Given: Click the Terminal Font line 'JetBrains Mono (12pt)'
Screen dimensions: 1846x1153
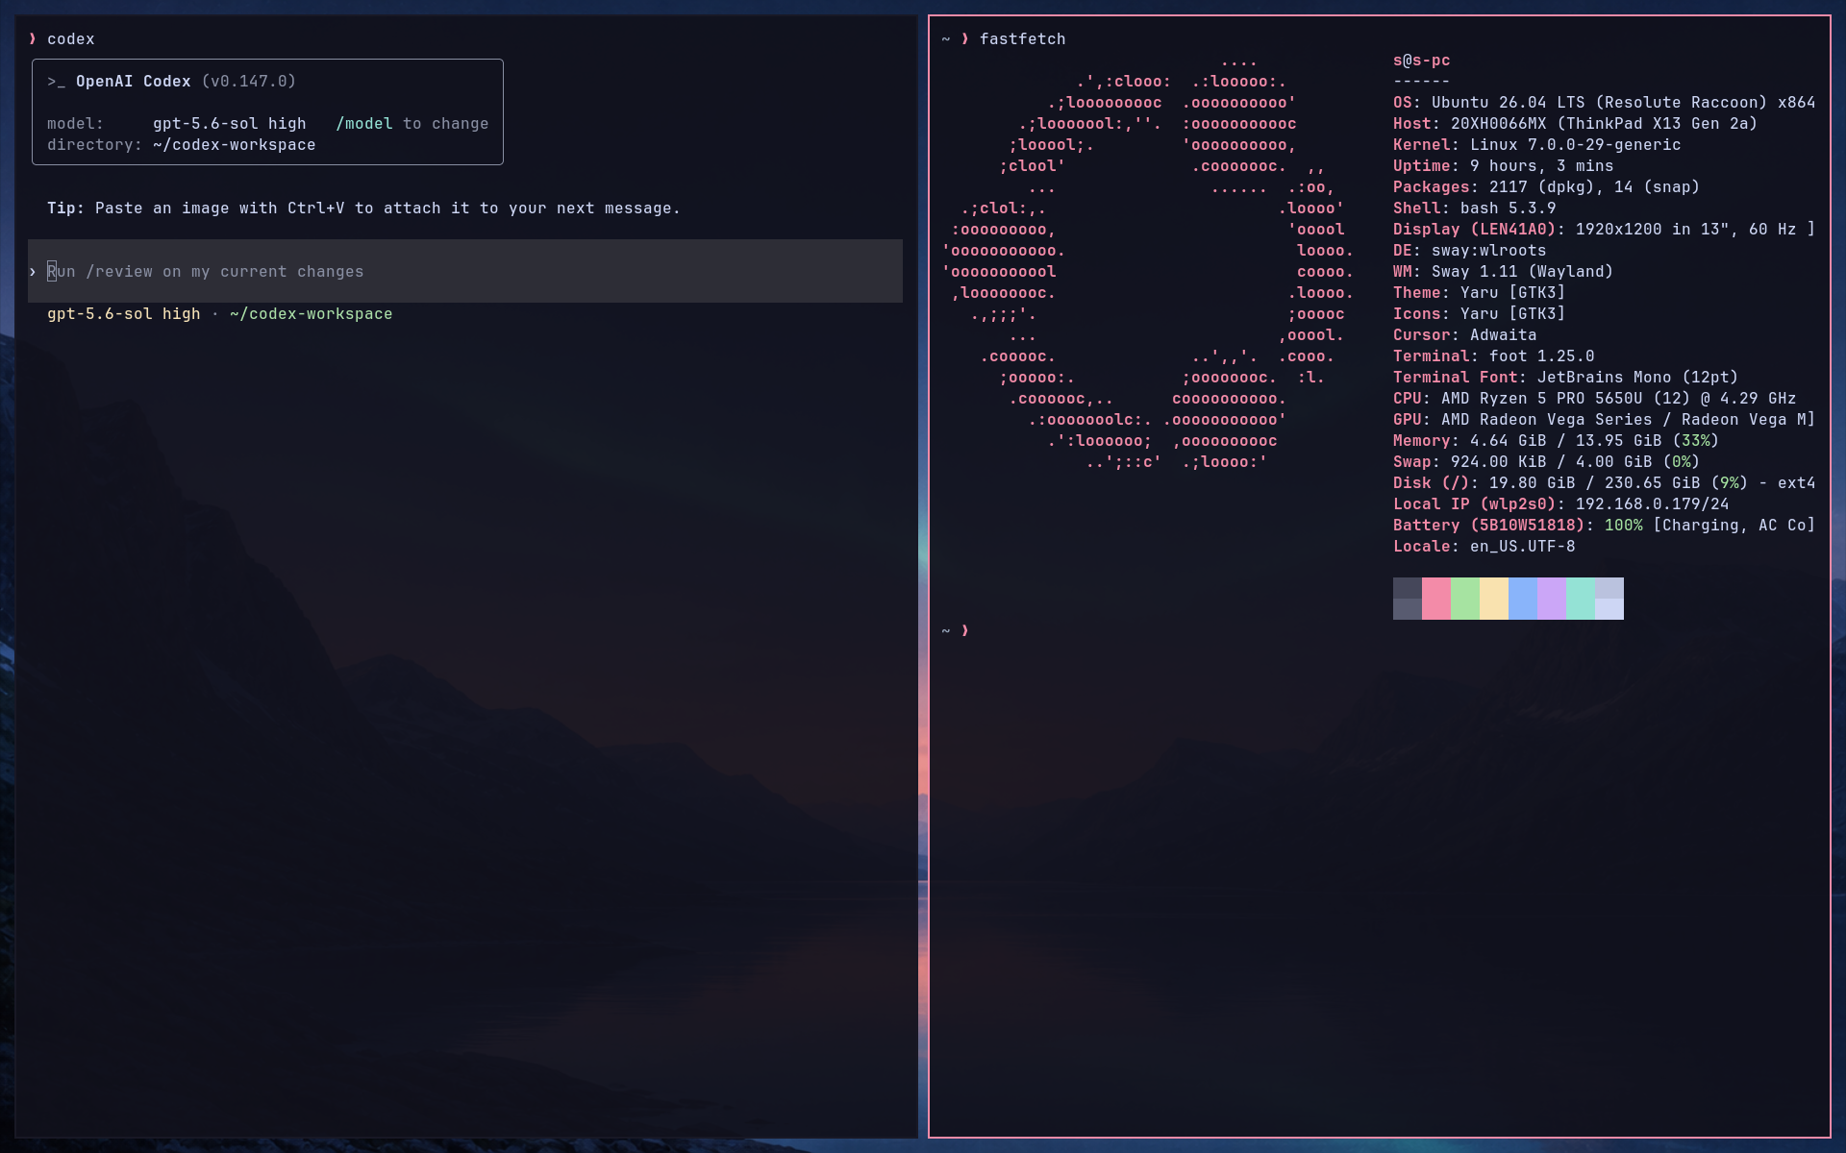Looking at the screenshot, I should [x=1566, y=378].
